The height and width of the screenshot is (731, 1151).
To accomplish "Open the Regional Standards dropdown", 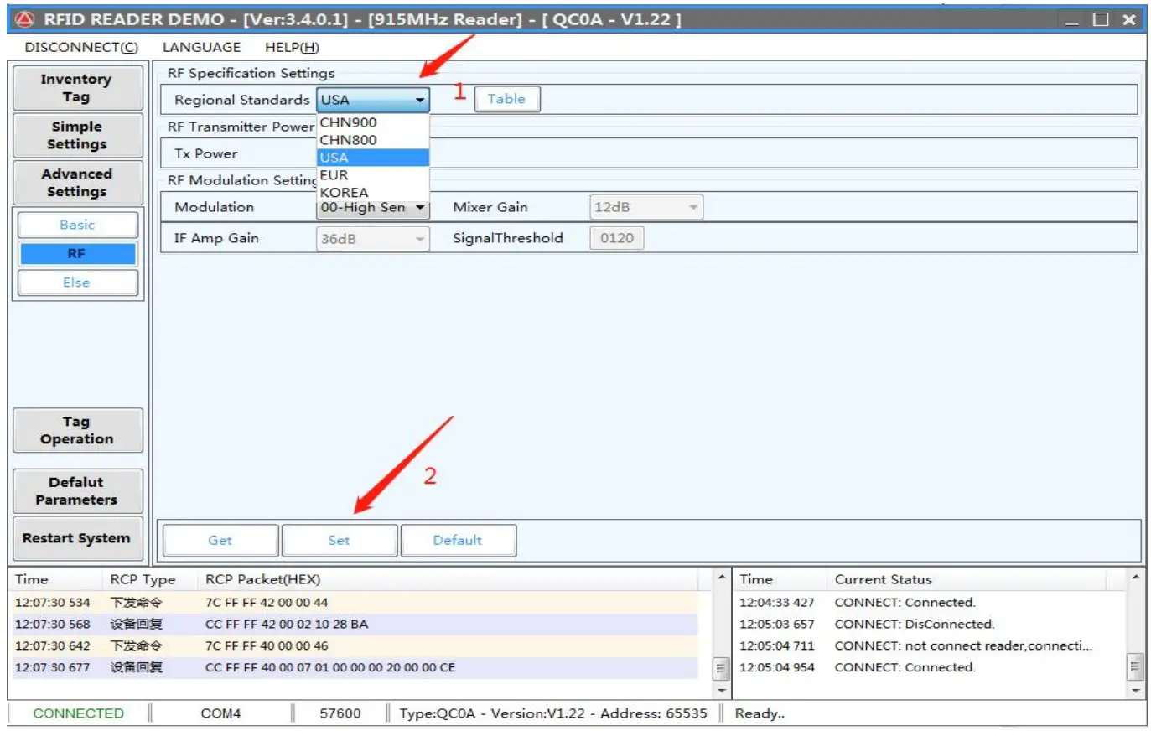I will [373, 100].
